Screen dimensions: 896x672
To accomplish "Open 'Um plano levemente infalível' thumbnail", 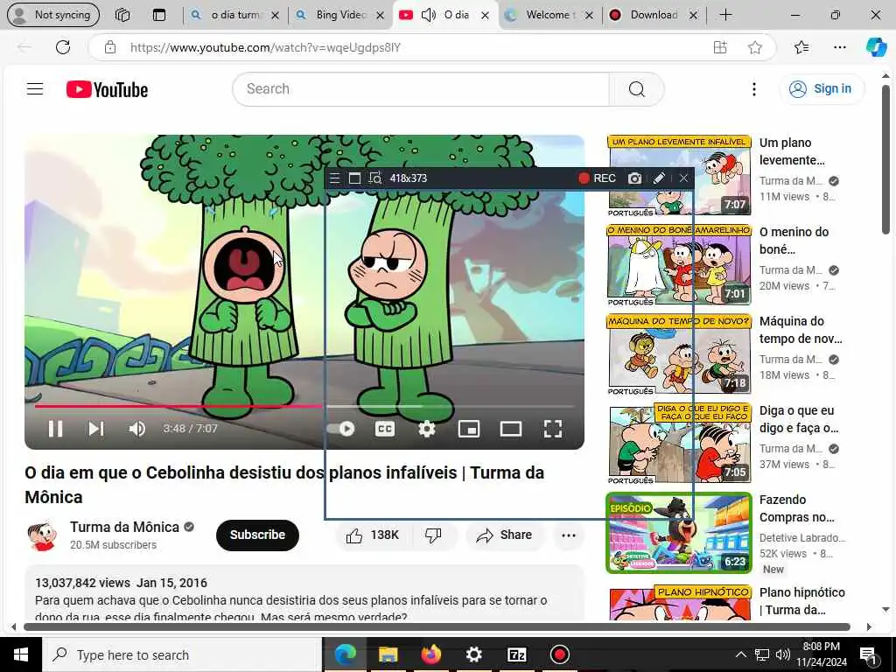I will 679,175.
